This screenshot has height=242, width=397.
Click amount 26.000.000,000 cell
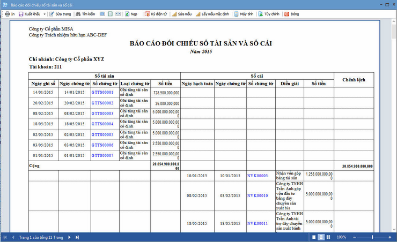(x=167, y=103)
